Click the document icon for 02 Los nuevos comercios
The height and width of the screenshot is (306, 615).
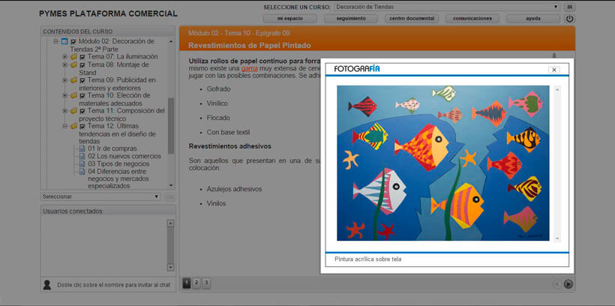pyautogui.click(x=82, y=156)
